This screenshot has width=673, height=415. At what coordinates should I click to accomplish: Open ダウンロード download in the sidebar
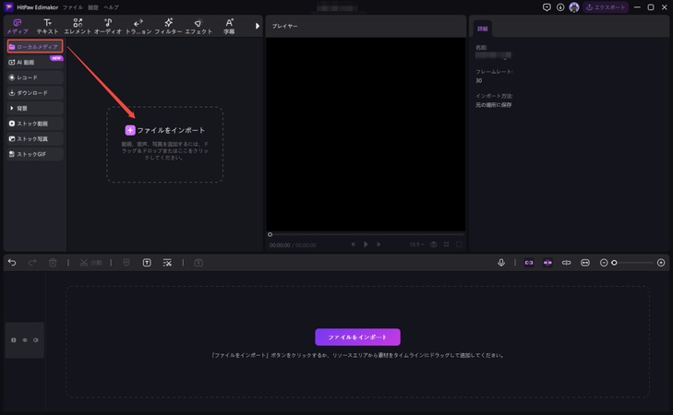coord(35,92)
